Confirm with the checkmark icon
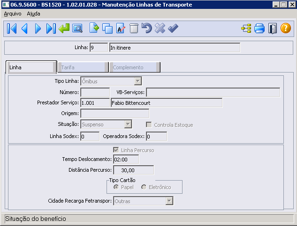Screen dimensions: 297x226 click(x=173, y=29)
